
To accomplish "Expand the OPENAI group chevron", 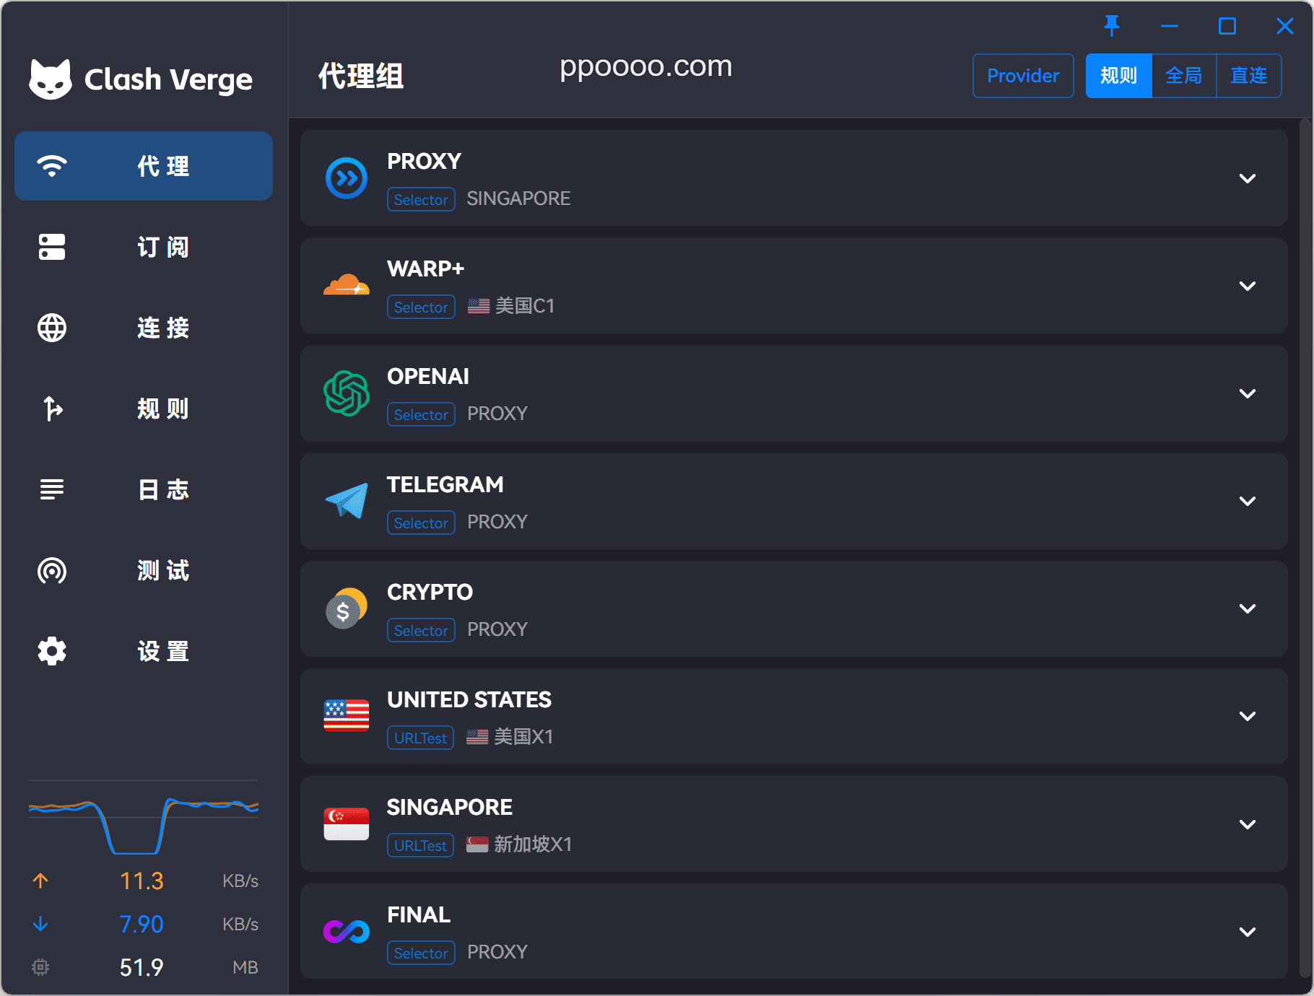I will click(1248, 393).
